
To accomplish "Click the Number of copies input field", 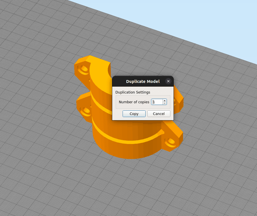I will pyautogui.click(x=157, y=102).
